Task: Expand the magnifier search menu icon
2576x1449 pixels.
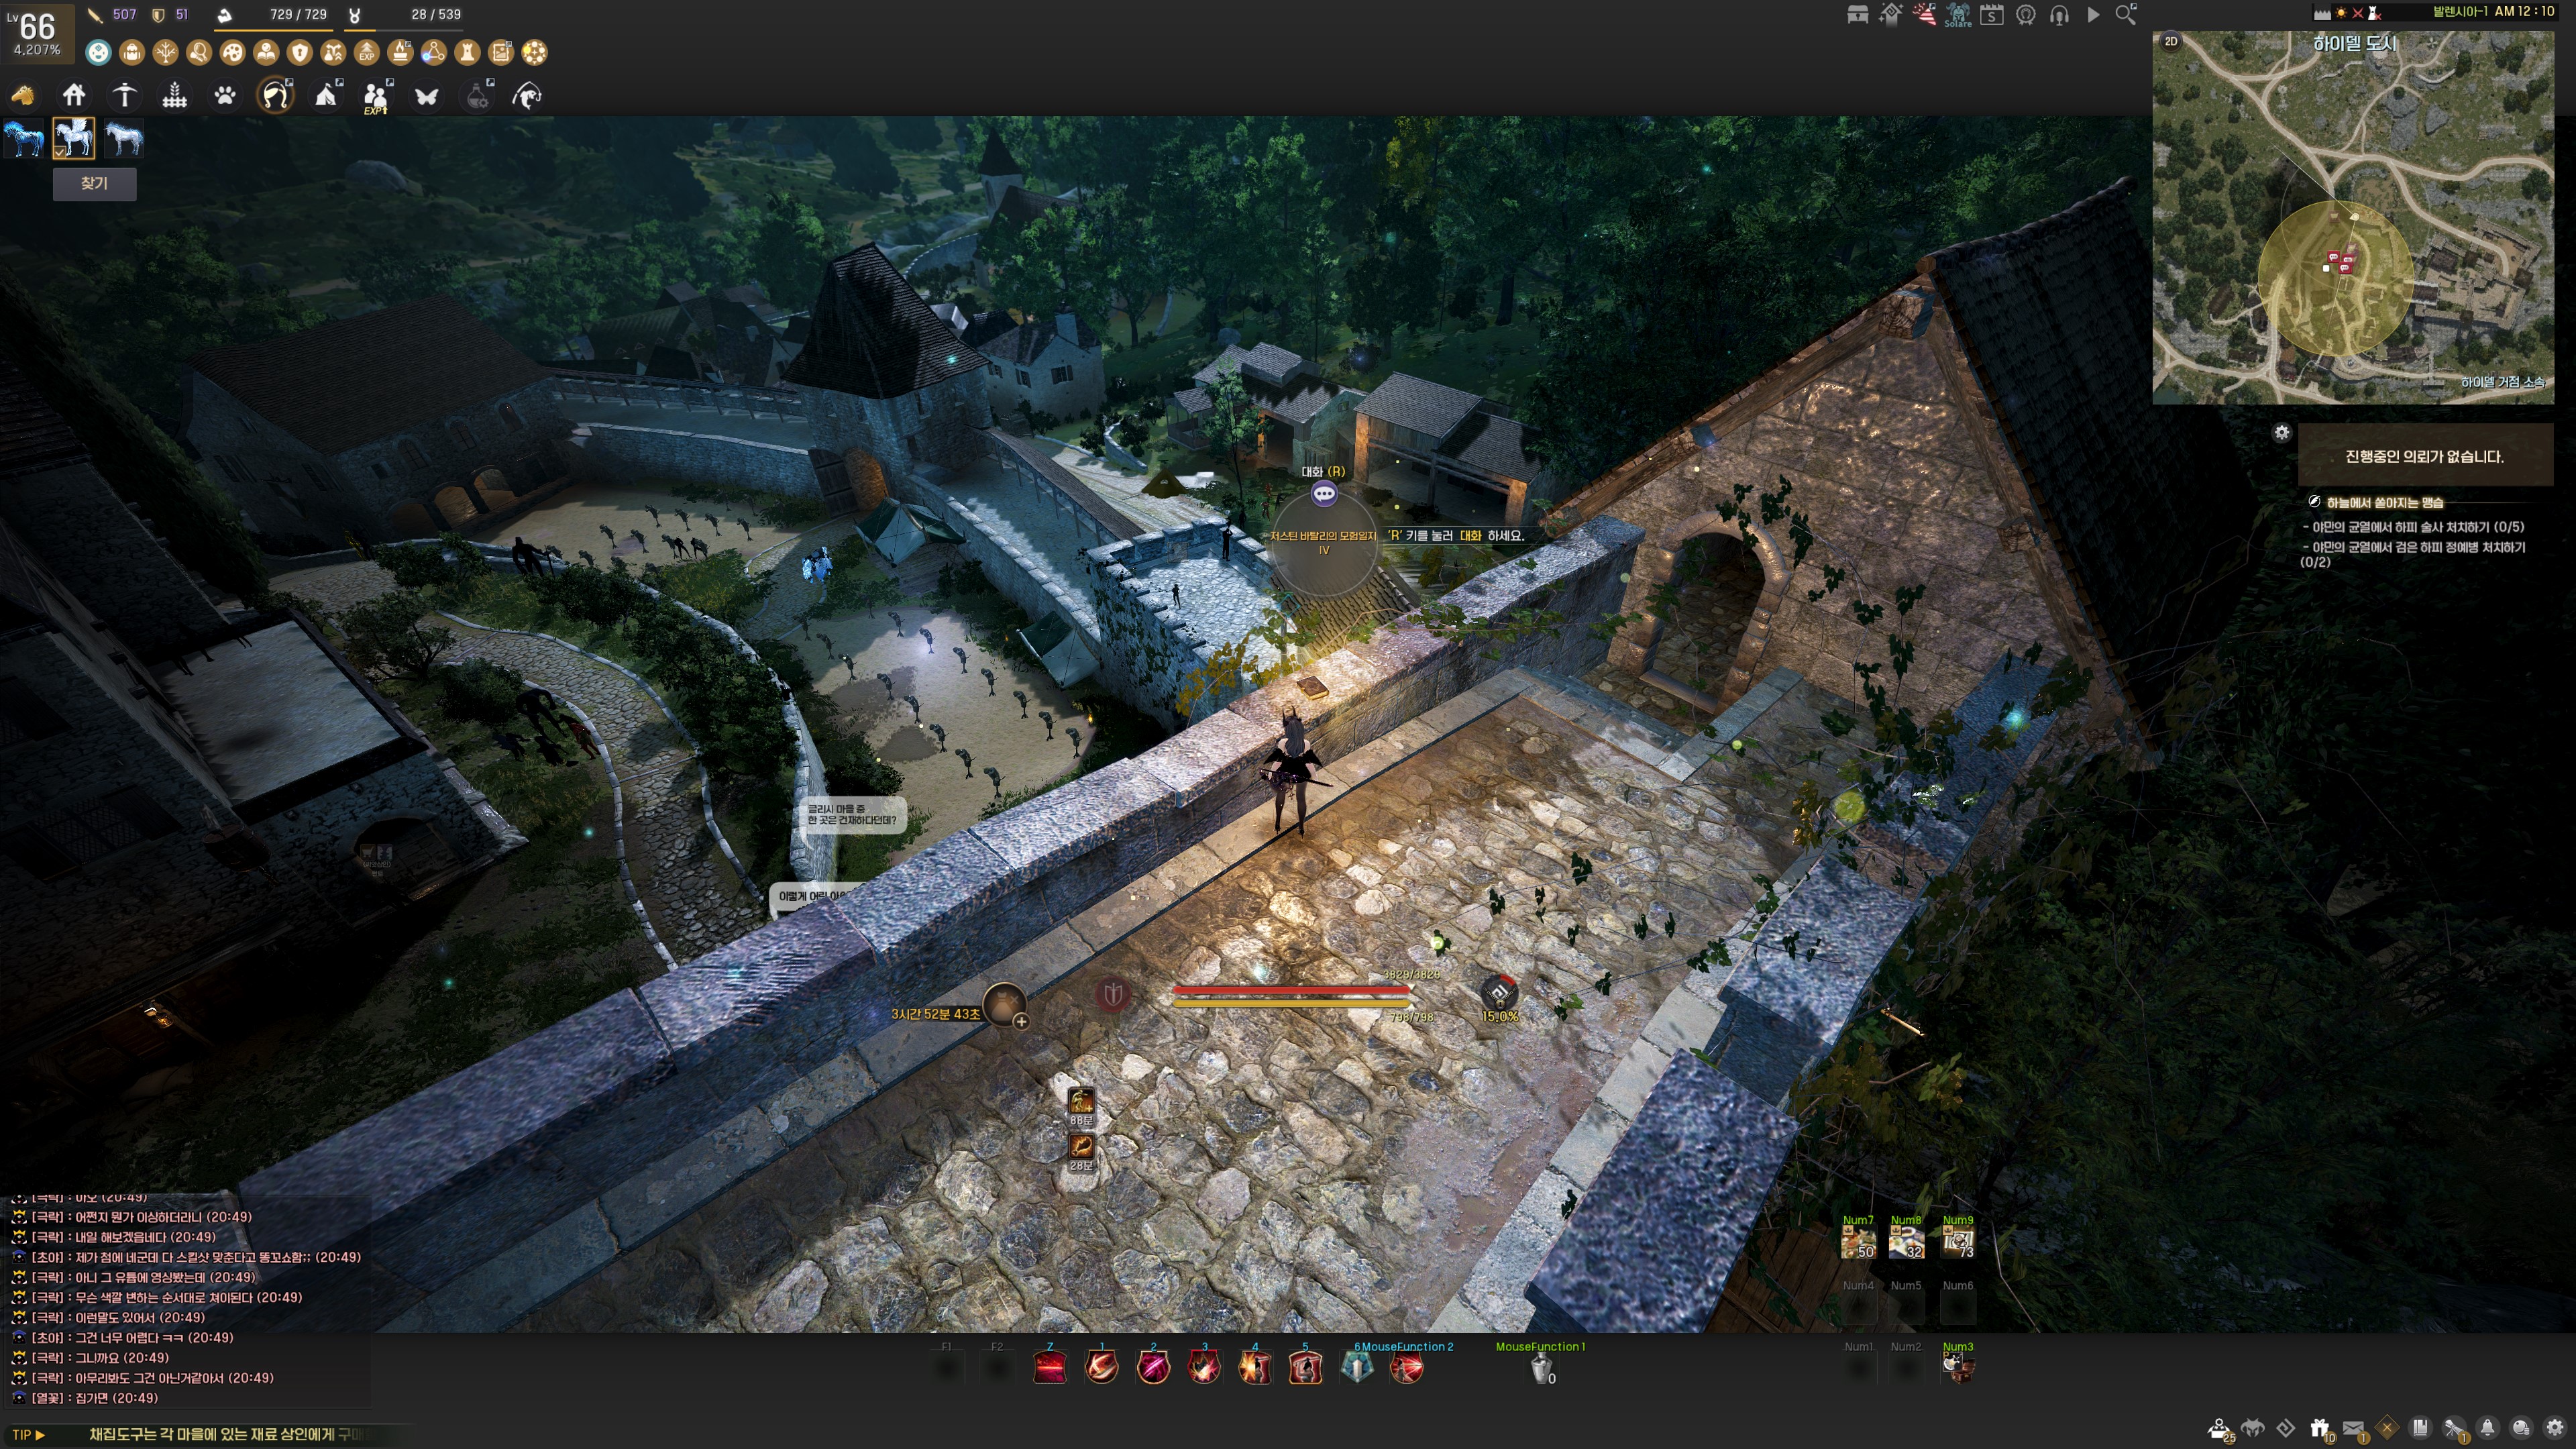Action: 2126,15
